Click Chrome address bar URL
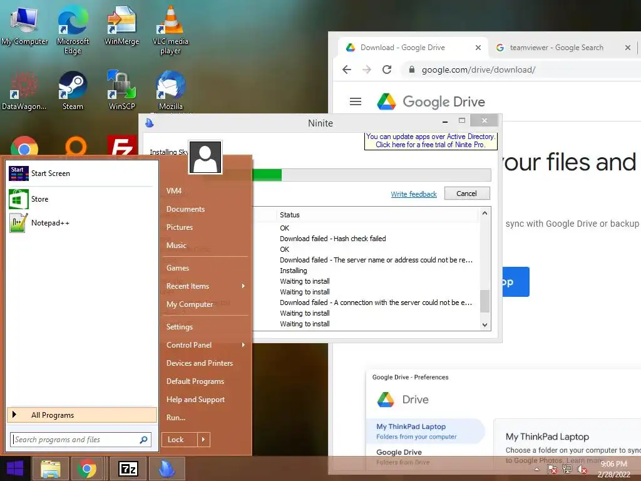This screenshot has height=481, width=641. [478, 70]
